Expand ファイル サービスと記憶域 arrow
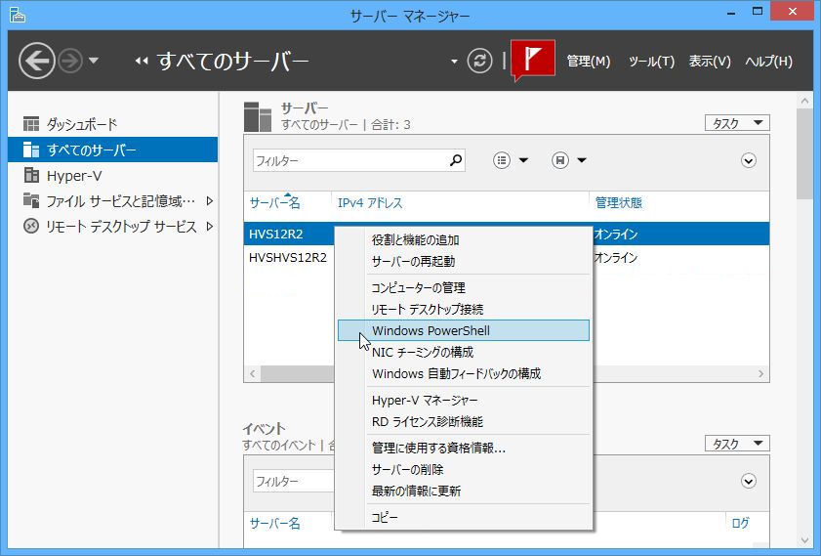 [210, 200]
